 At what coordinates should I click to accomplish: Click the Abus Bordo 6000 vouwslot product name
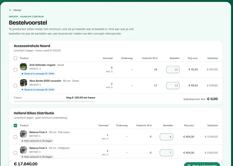point(45,81)
